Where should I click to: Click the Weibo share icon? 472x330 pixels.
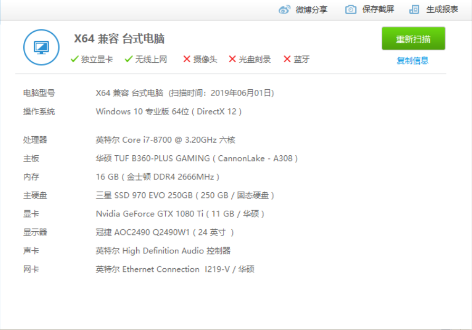click(285, 10)
